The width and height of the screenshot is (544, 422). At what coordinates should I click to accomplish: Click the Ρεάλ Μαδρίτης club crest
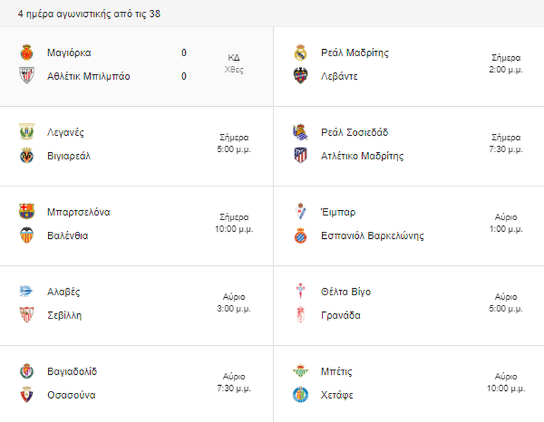(x=300, y=52)
